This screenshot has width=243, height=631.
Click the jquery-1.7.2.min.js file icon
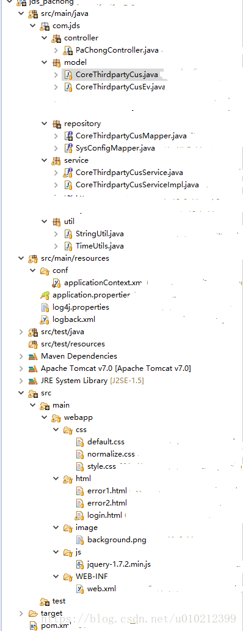[x=79, y=564]
